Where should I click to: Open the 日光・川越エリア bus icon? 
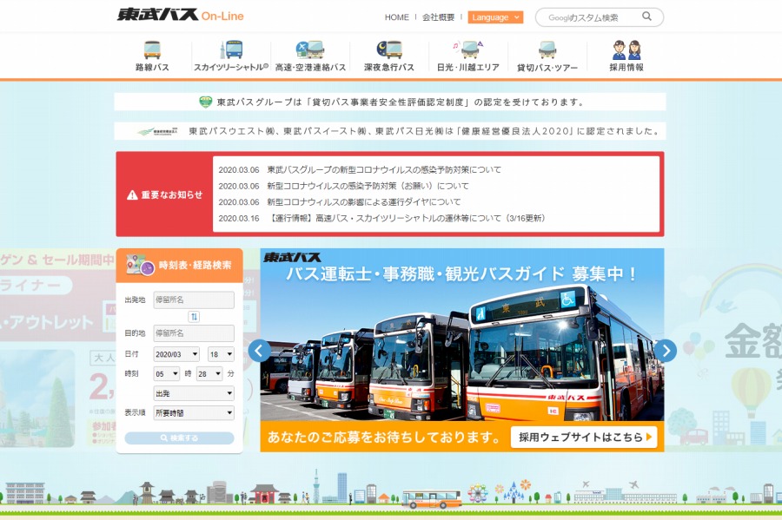467,49
